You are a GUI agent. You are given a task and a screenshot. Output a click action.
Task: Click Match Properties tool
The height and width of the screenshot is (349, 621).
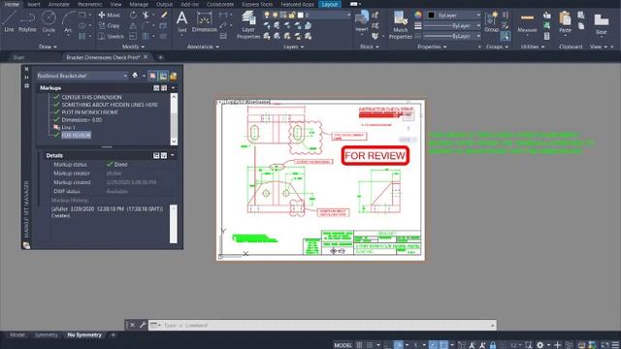401,24
